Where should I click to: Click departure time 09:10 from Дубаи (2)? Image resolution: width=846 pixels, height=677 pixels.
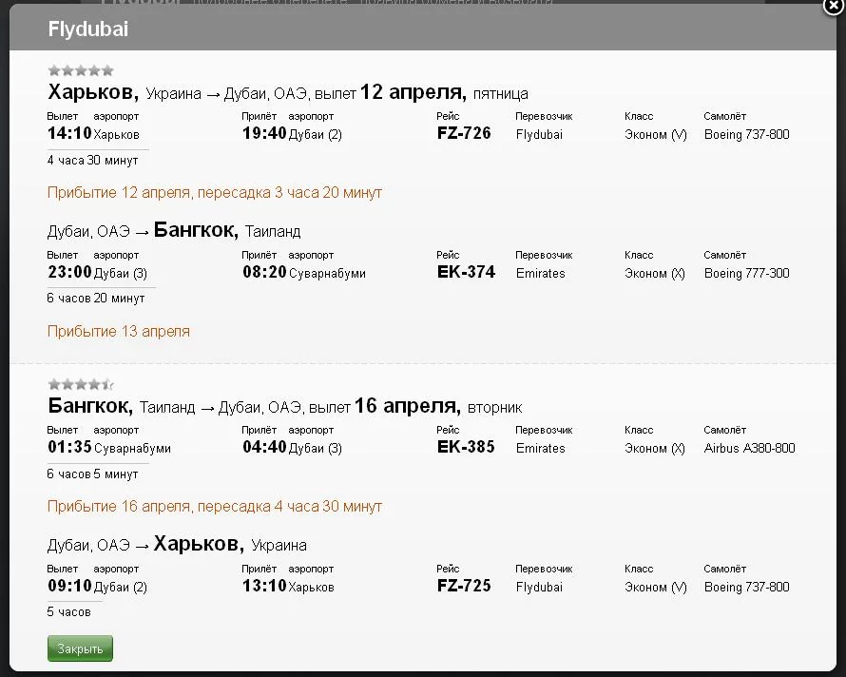(x=69, y=586)
